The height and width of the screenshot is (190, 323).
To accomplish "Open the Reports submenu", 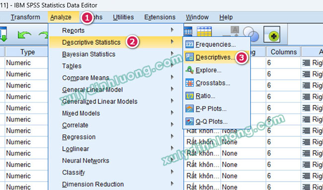I will pos(116,30).
